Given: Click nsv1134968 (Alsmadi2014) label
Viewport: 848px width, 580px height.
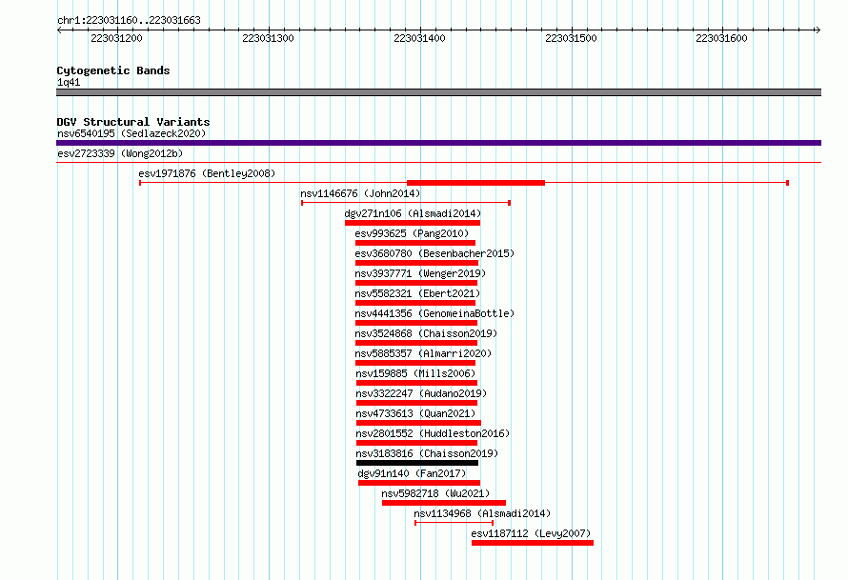Looking at the screenshot, I should [x=482, y=513].
